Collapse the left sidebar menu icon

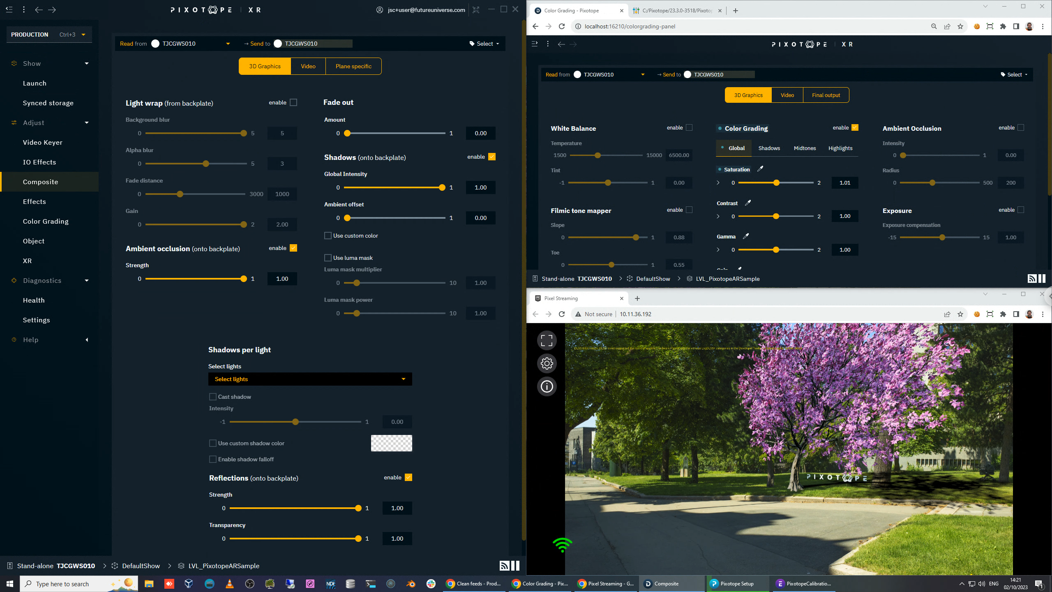(9, 9)
